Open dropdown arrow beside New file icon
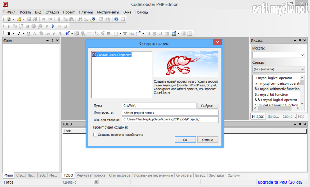Screen dimensions: 310x187 (x=14, y=19)
